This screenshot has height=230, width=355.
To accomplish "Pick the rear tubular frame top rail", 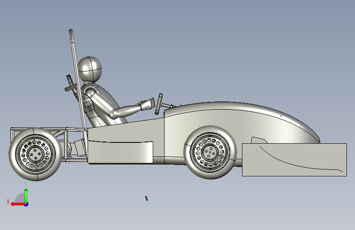I will tap(49, 129).
